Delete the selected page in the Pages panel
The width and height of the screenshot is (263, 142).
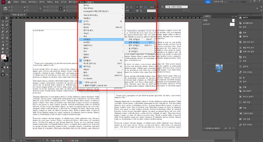(x=233, y=128)
